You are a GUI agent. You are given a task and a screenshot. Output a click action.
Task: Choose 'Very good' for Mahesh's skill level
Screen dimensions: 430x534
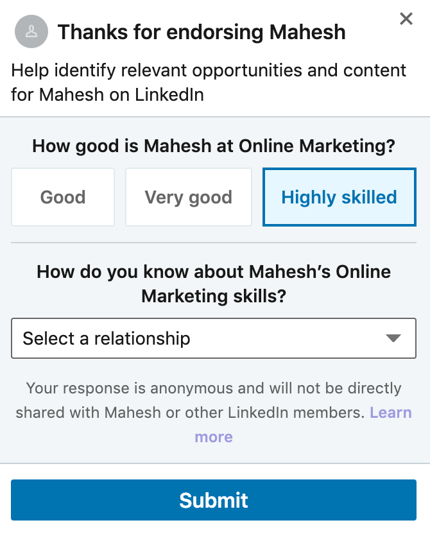(188, 196)
